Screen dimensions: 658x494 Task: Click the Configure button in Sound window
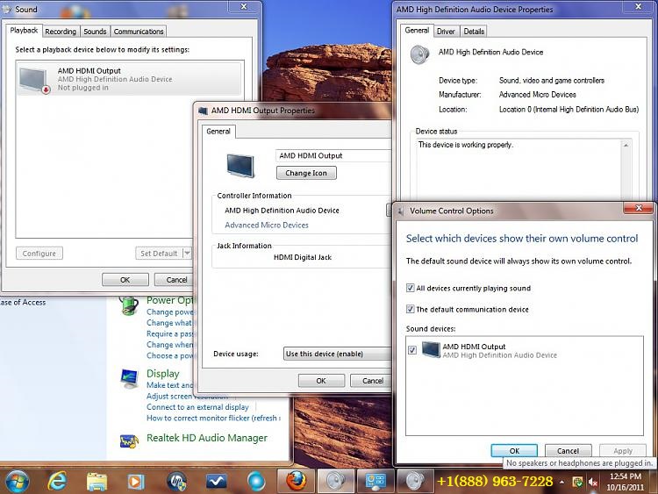(x=39, y=253)
